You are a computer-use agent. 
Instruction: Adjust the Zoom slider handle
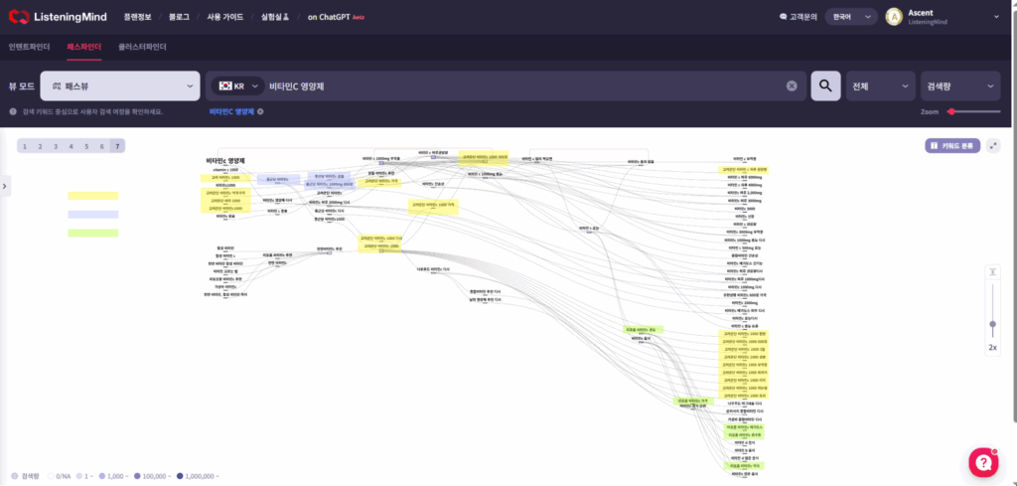tap(951, 111)
